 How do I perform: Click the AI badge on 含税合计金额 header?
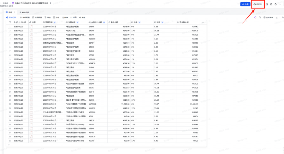coord(104,22)
